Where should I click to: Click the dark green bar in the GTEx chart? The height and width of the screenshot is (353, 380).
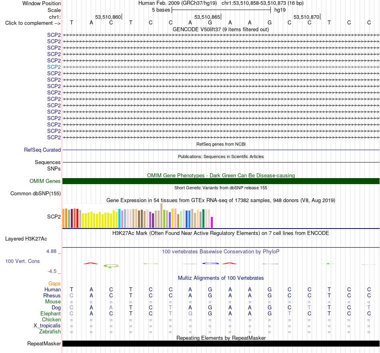point(203,219)
